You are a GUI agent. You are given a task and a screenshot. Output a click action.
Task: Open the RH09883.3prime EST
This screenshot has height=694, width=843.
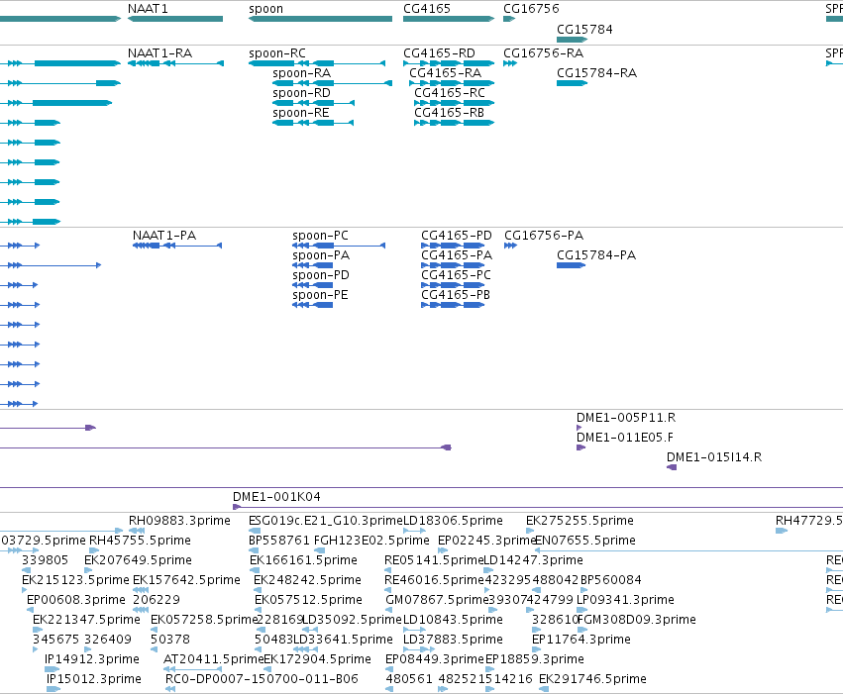(137, 531)
